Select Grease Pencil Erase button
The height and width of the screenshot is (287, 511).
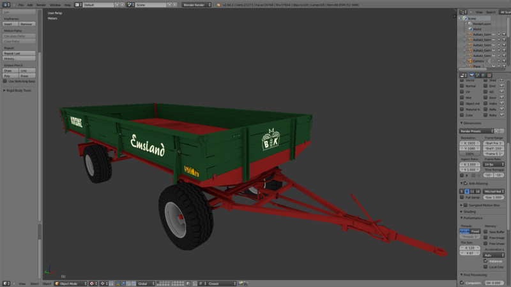pos(27,76)
